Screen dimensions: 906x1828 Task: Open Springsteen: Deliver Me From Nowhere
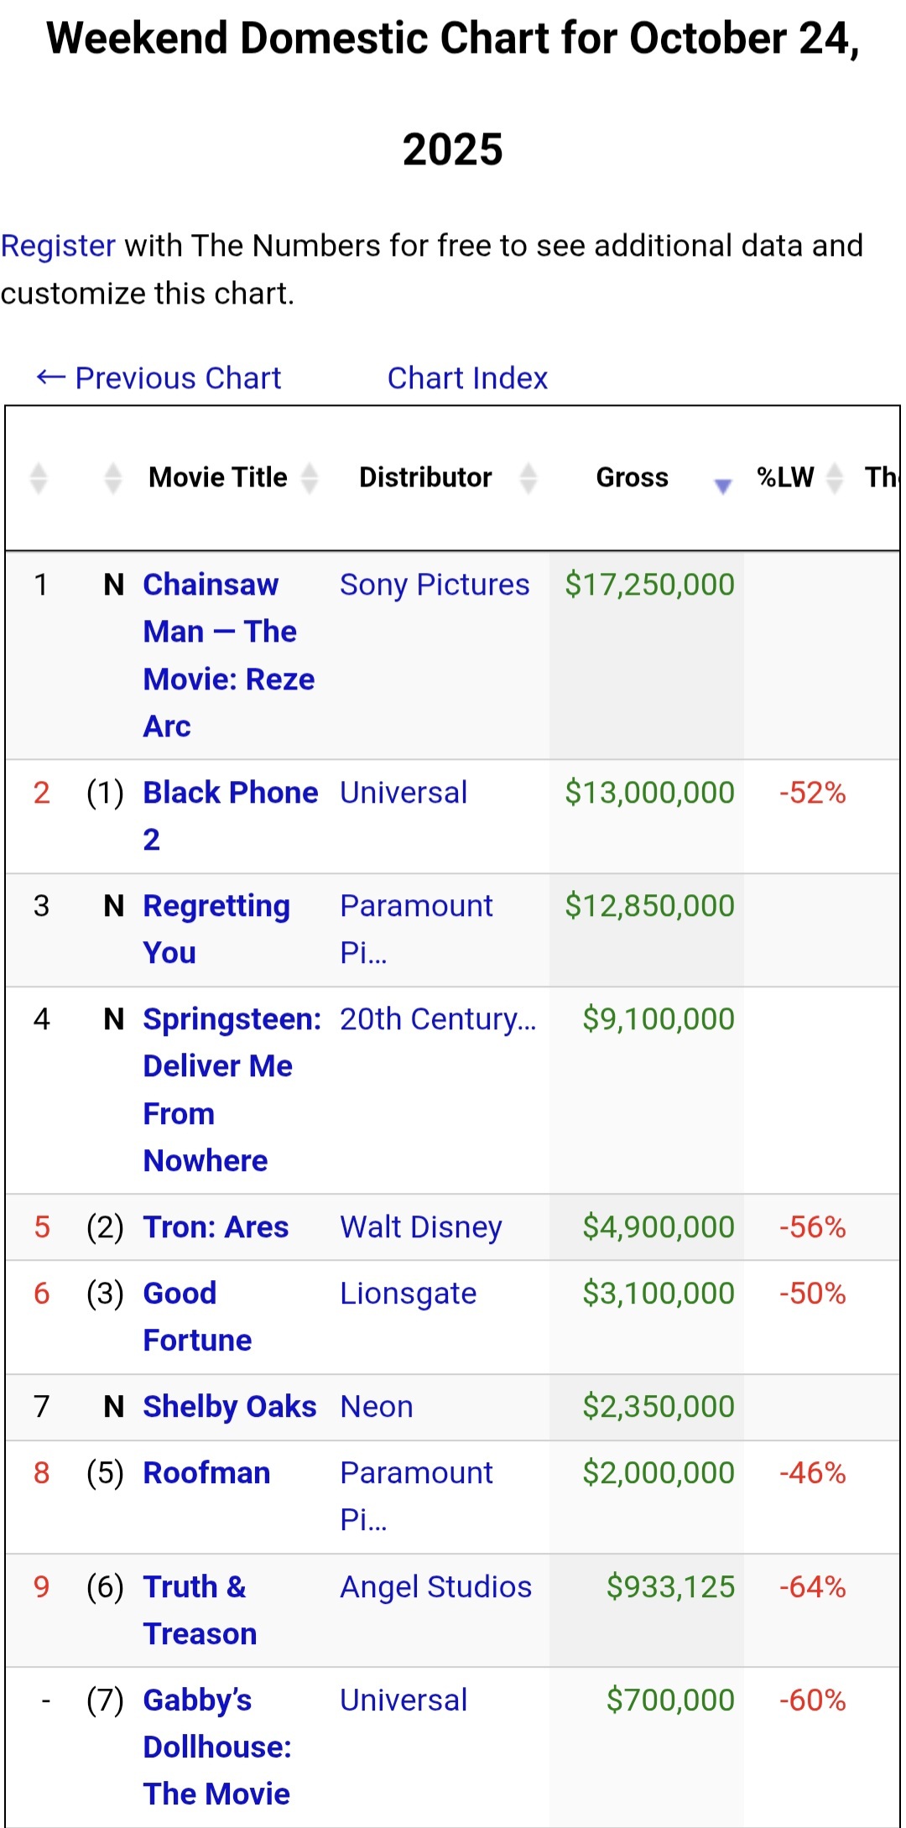tap(232, 1019)
